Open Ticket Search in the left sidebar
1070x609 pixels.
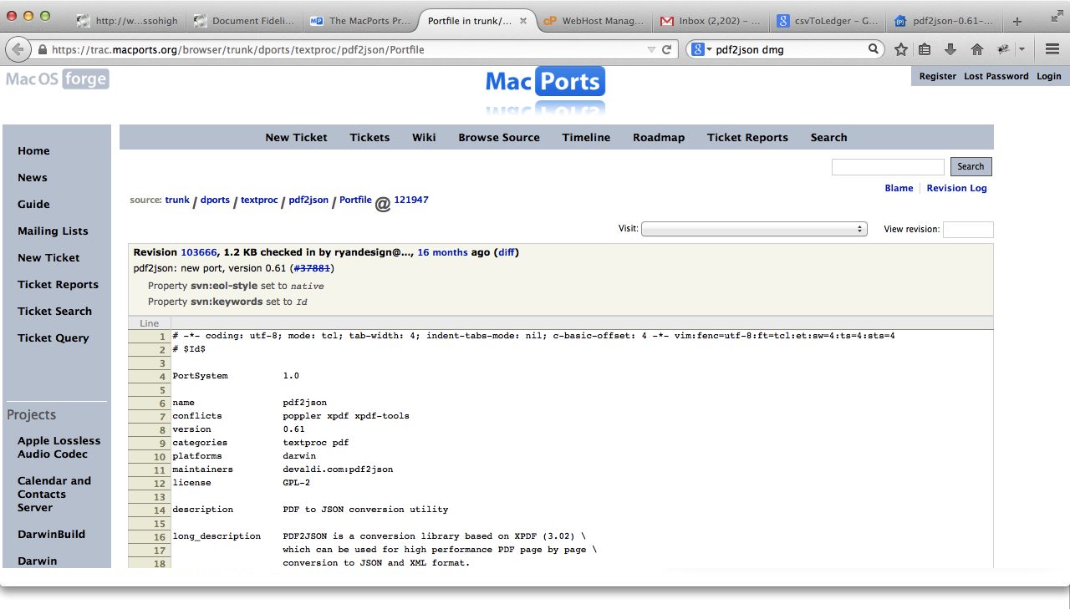point(54,311)
